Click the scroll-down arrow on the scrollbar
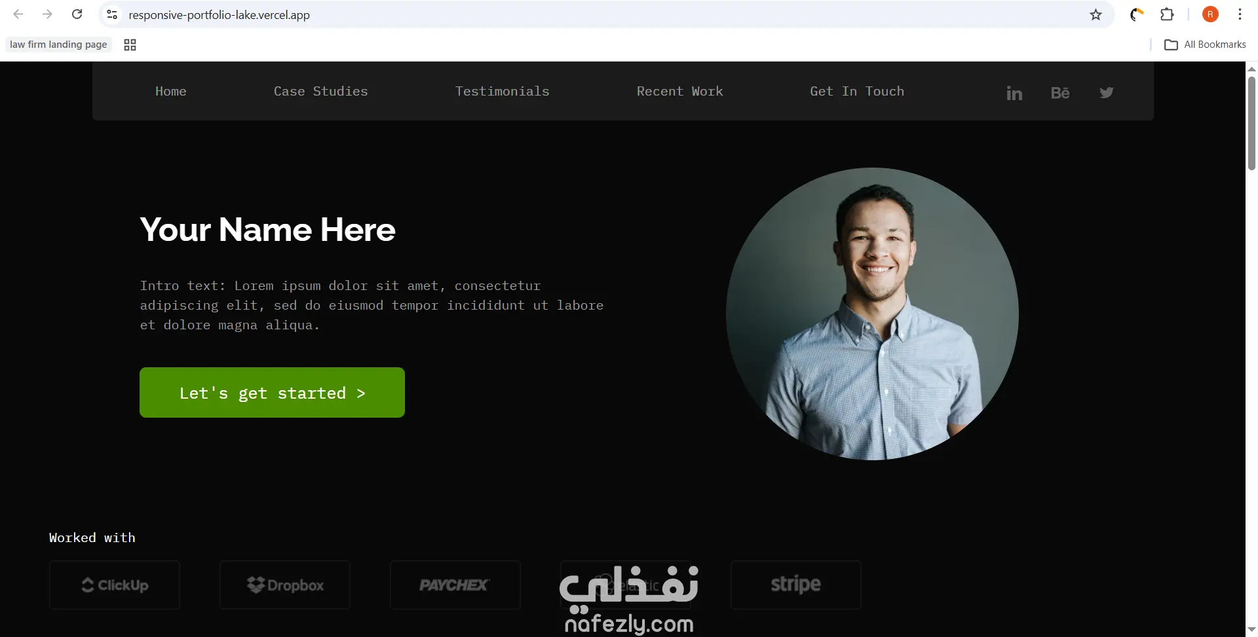The height and width of the screenshot is (637, 1258). coord(1251,630)
